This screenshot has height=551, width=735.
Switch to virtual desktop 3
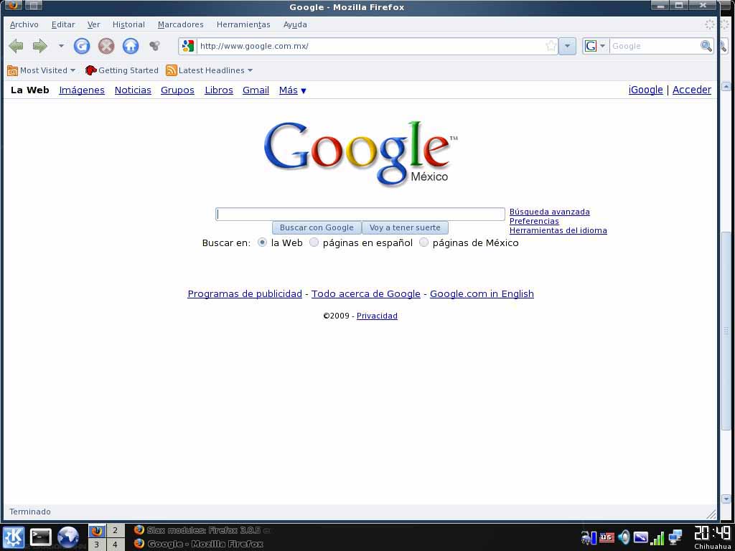coord(97,545)
